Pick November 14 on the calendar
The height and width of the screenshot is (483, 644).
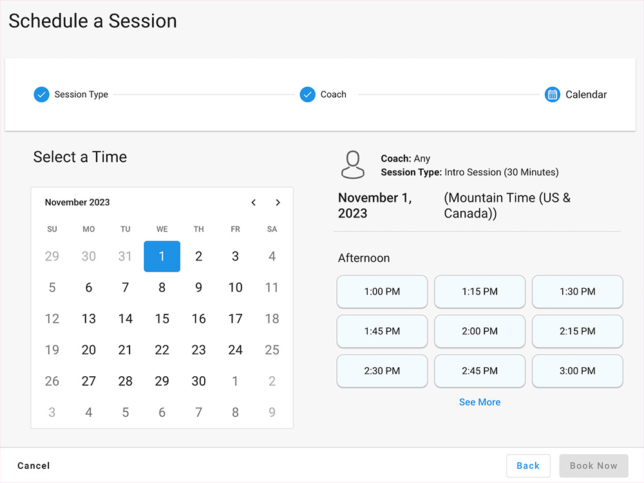coord(126,318)
